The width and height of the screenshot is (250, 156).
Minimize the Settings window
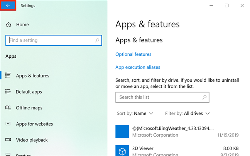(x=211, y=5)
